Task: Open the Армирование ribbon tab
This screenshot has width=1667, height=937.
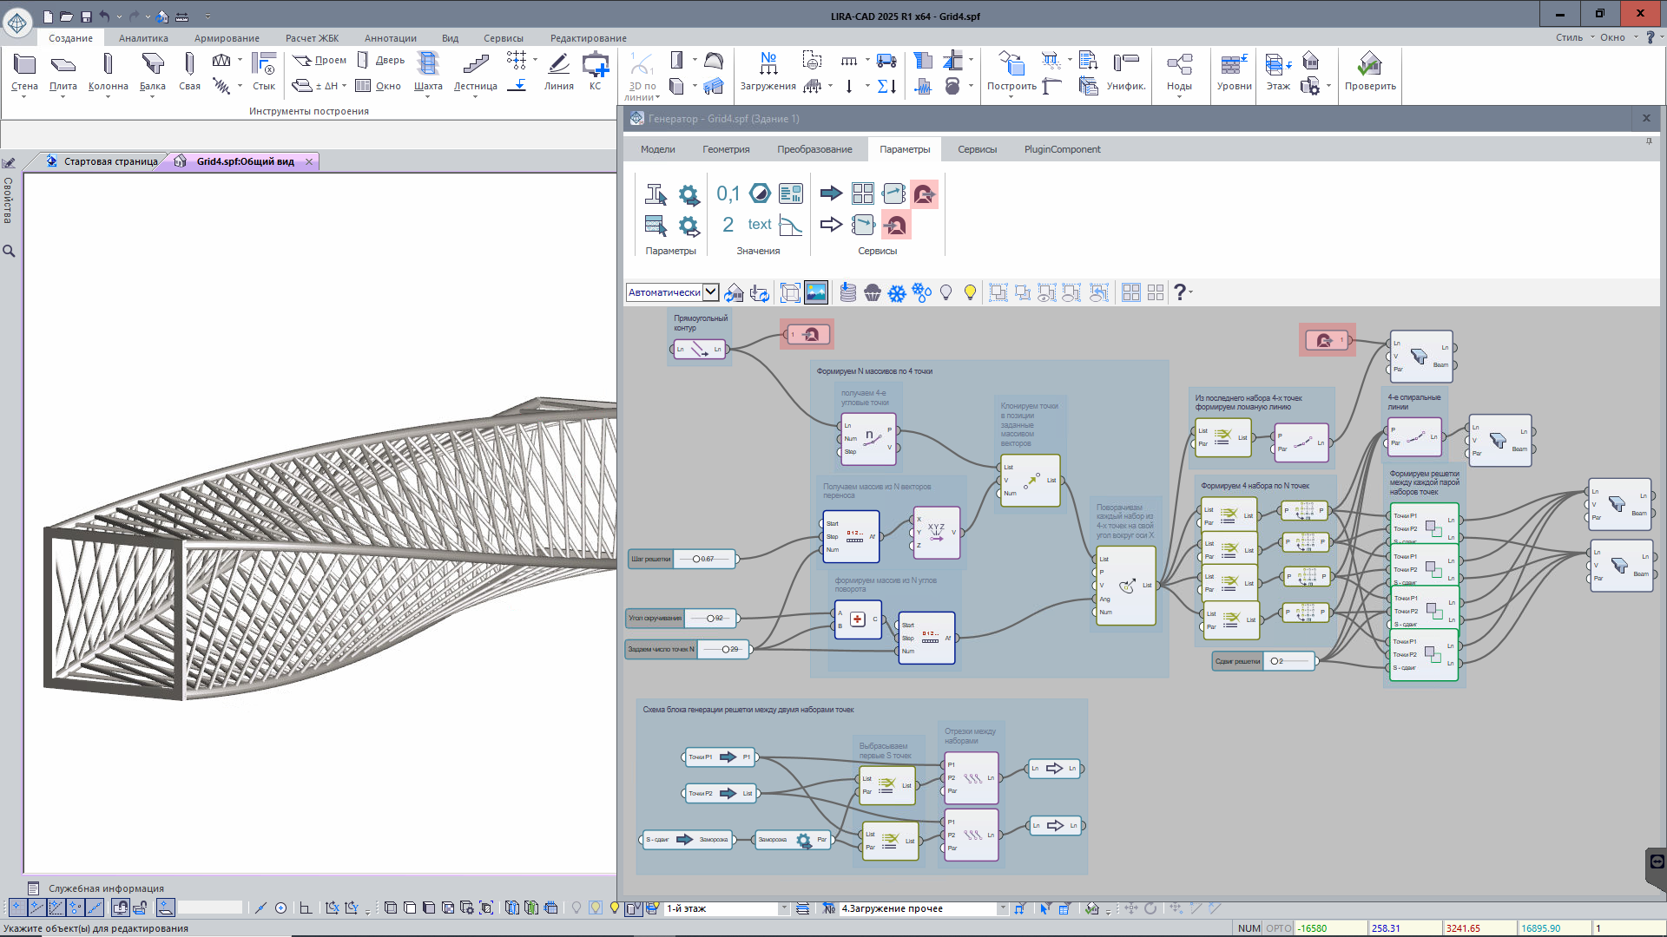Action: coord(227,38)
